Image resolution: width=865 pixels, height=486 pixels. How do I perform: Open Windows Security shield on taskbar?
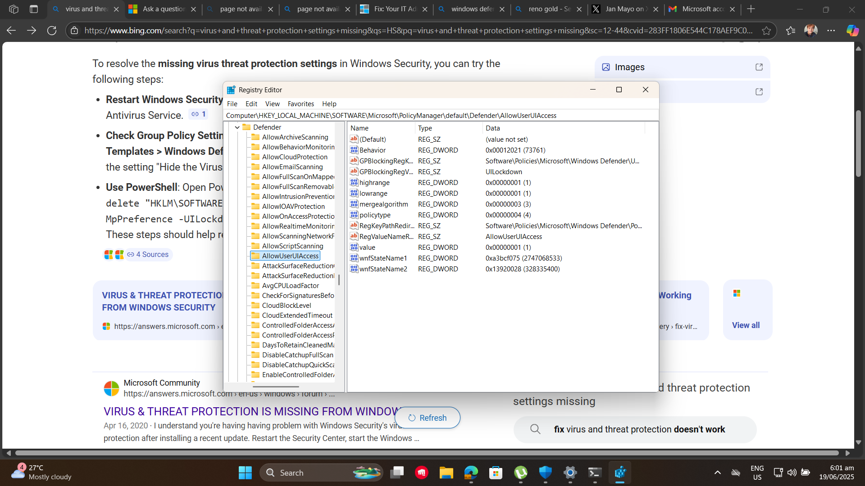pyautogui.click(x=546, y=472)
